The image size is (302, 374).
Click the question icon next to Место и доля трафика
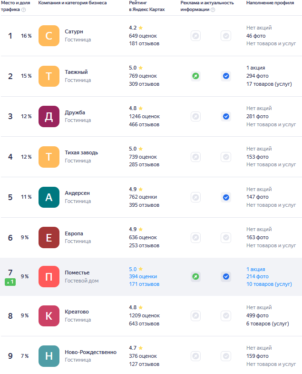click(x=23, y=10)
